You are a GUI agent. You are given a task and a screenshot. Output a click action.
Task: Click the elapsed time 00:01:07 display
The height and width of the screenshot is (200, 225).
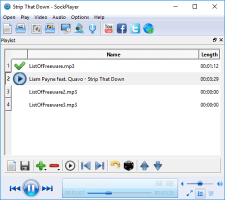pyautogui.click(x=74, y=193)
